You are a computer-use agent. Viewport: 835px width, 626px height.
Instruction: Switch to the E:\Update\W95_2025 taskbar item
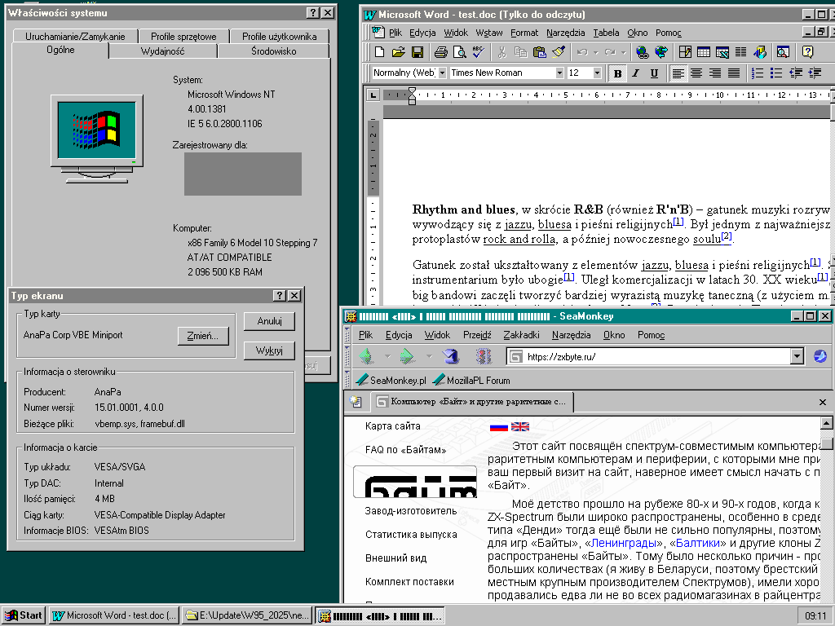pyautogui.click(x=247, y=615)
